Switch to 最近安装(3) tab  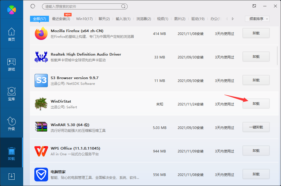pyautogui.click(x=61, y=19)
